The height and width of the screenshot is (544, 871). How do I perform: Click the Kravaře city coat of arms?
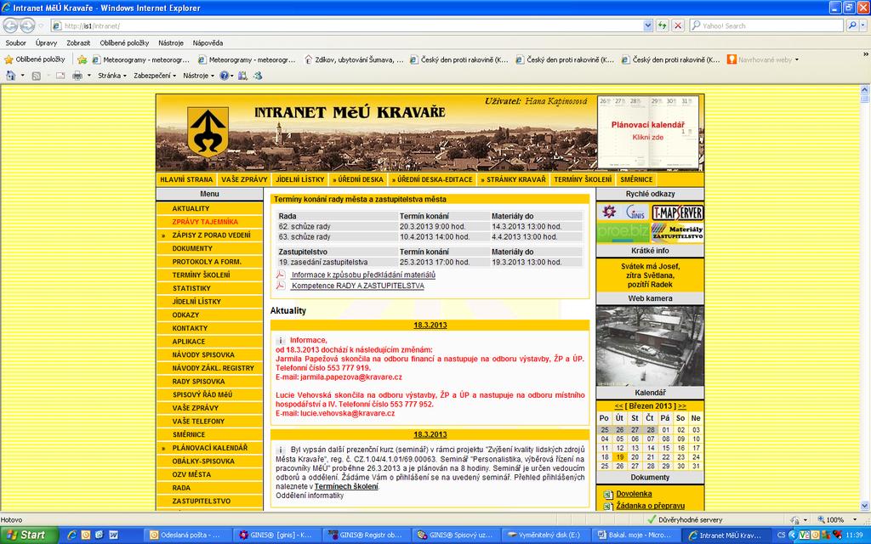click(208, 132)
